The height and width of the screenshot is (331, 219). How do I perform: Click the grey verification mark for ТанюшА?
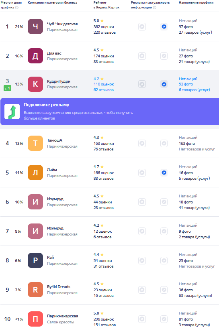[x=164, y=143]
